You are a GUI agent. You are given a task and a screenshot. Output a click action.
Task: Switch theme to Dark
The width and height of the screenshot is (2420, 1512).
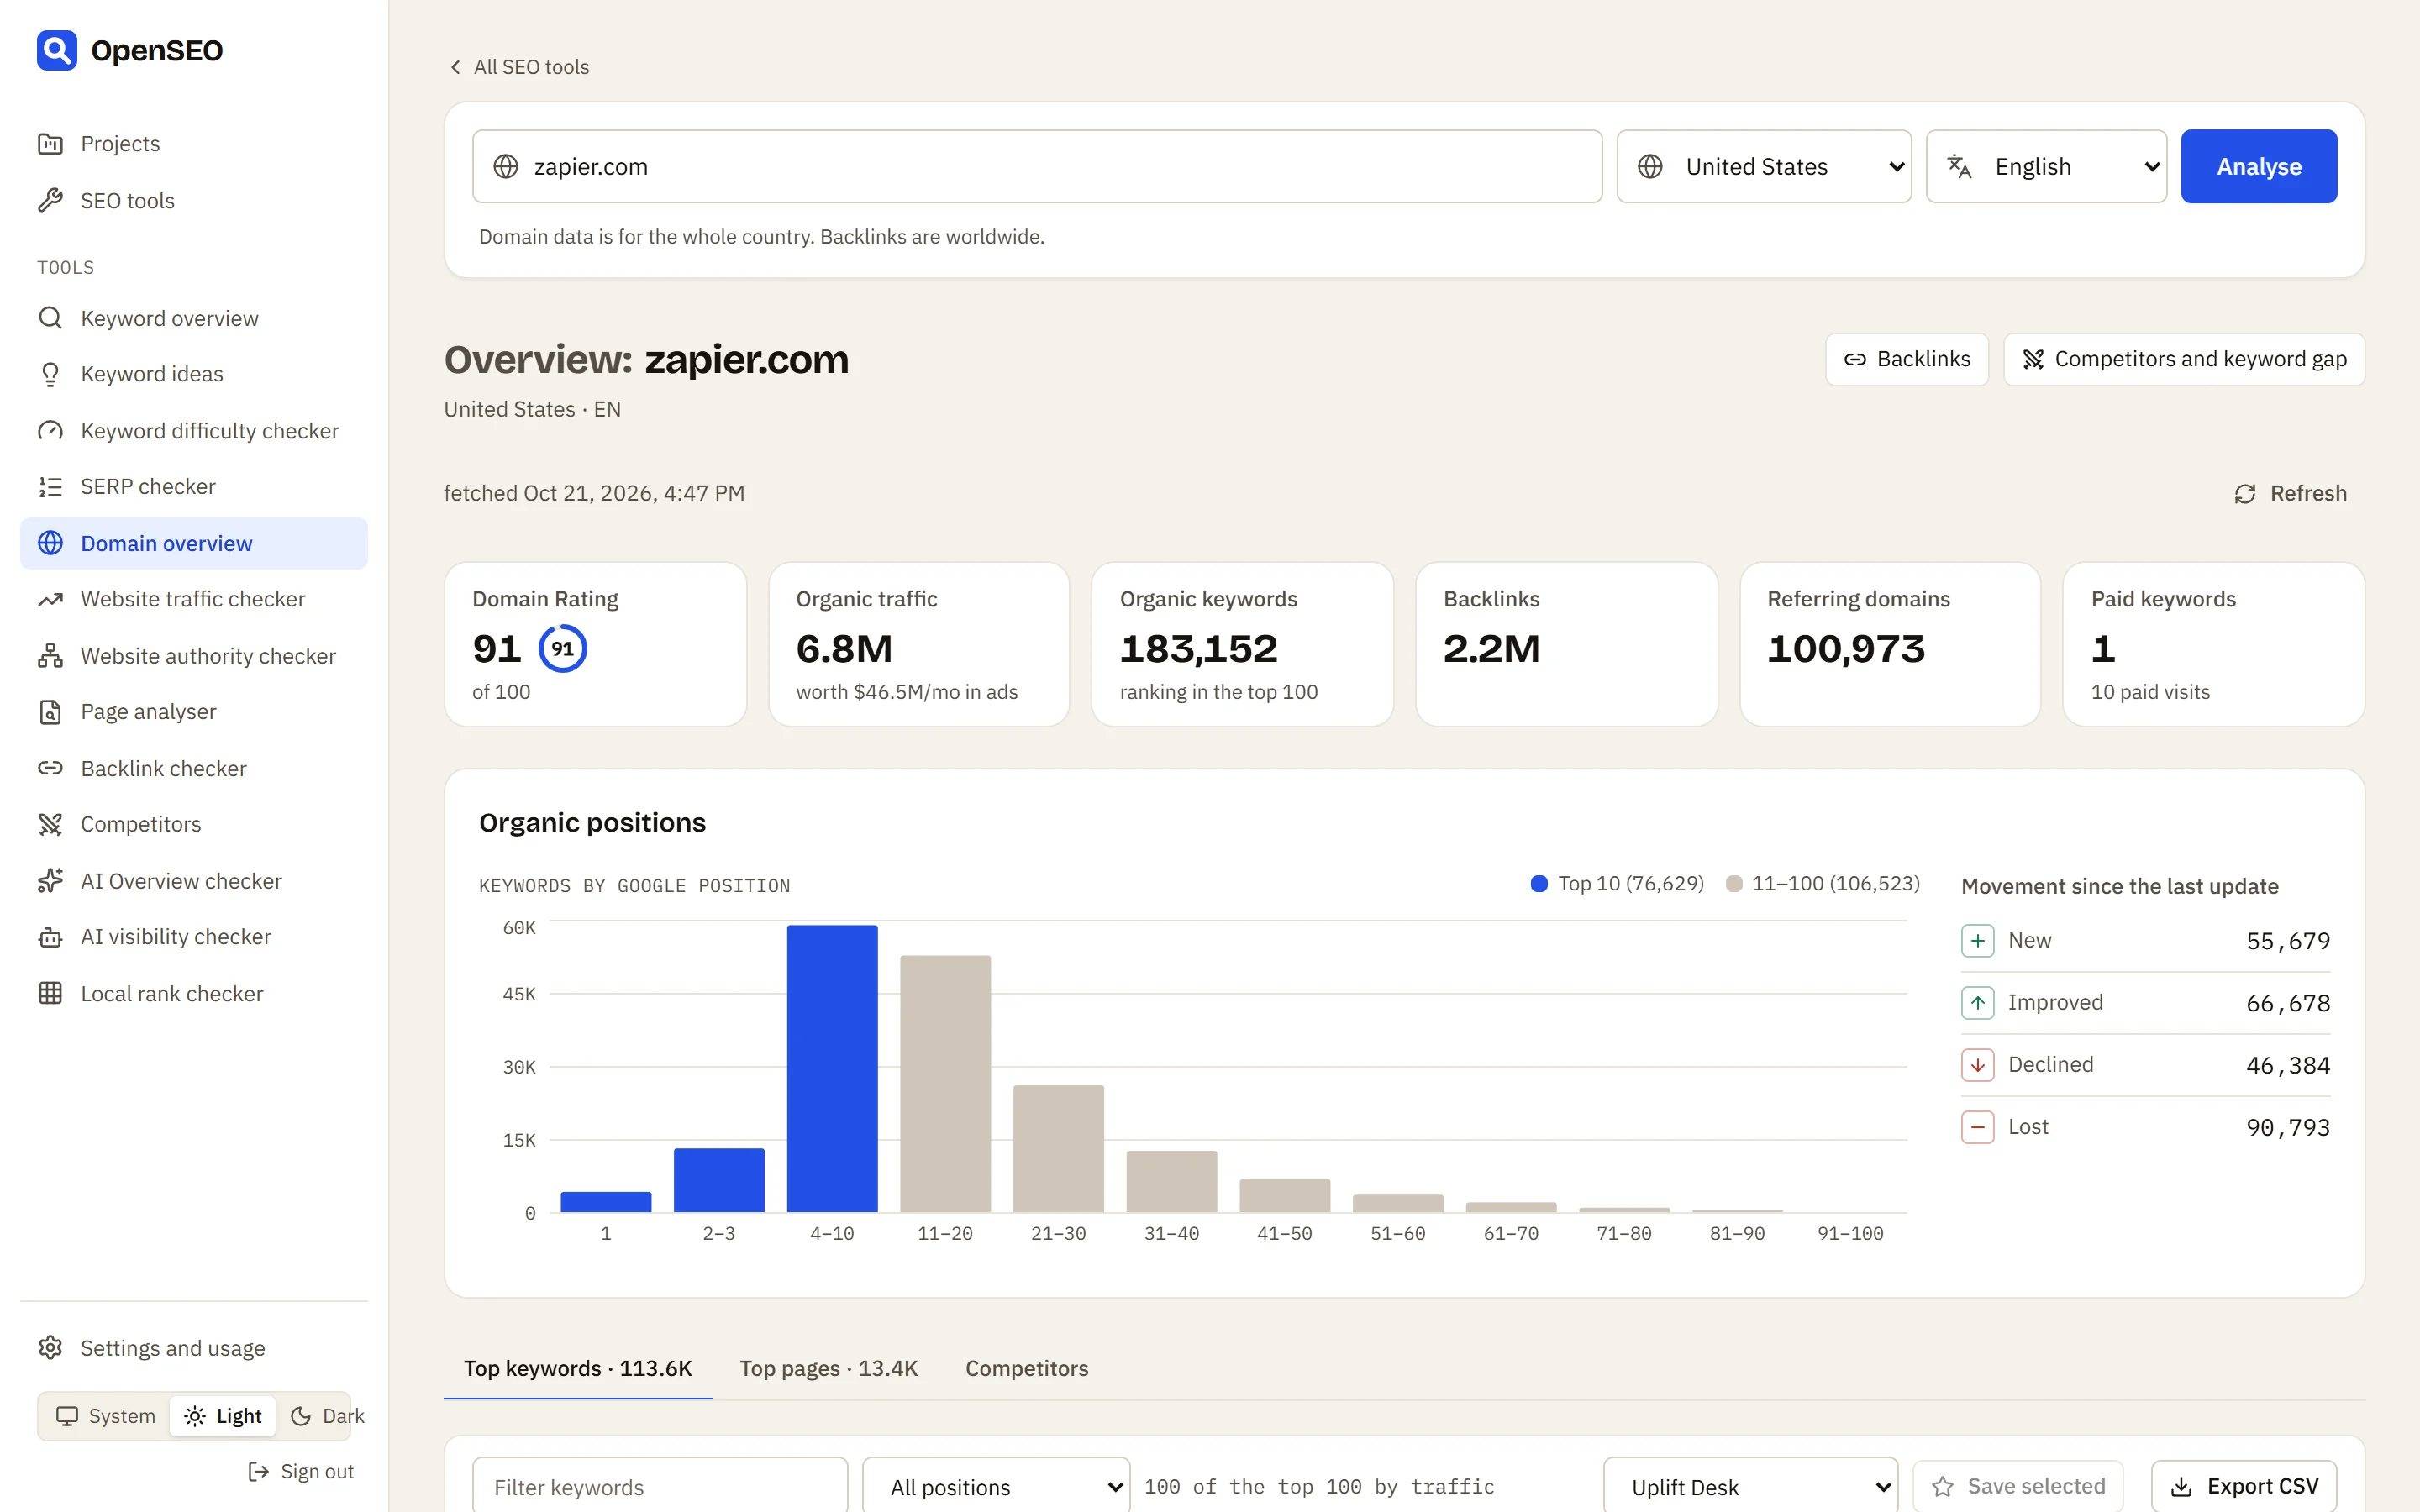(x=327, y=1416)
